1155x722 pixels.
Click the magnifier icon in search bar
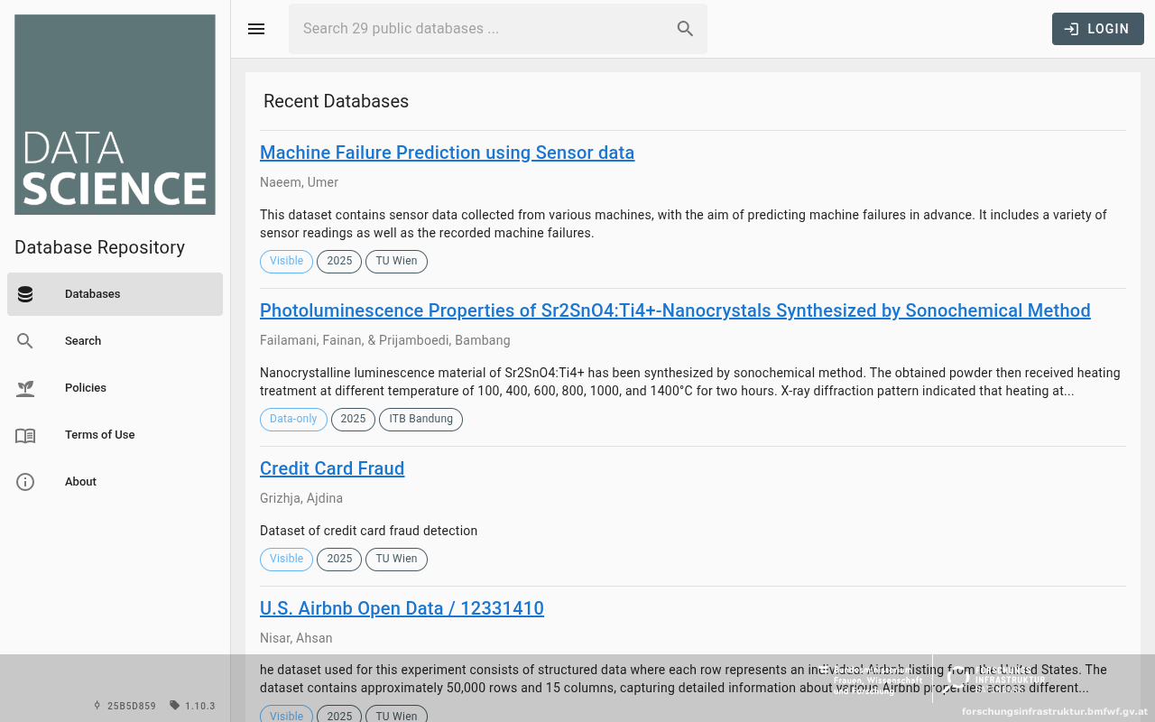click(685, 29)
